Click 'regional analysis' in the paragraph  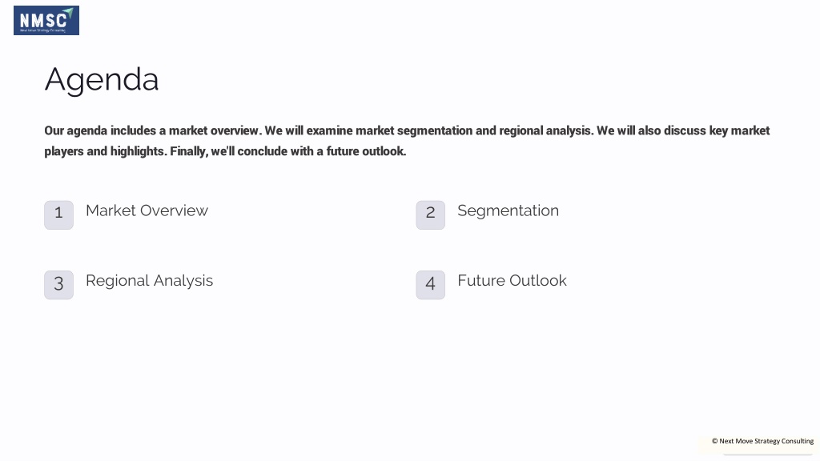546,130
